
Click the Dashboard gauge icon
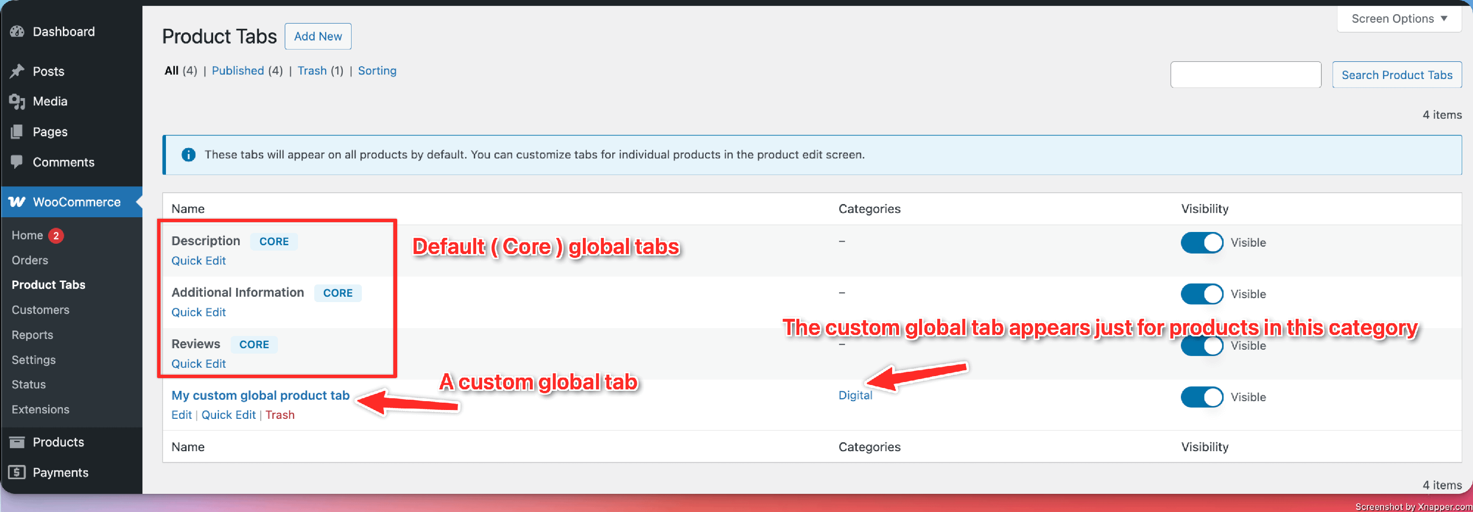tap(17, 32)
